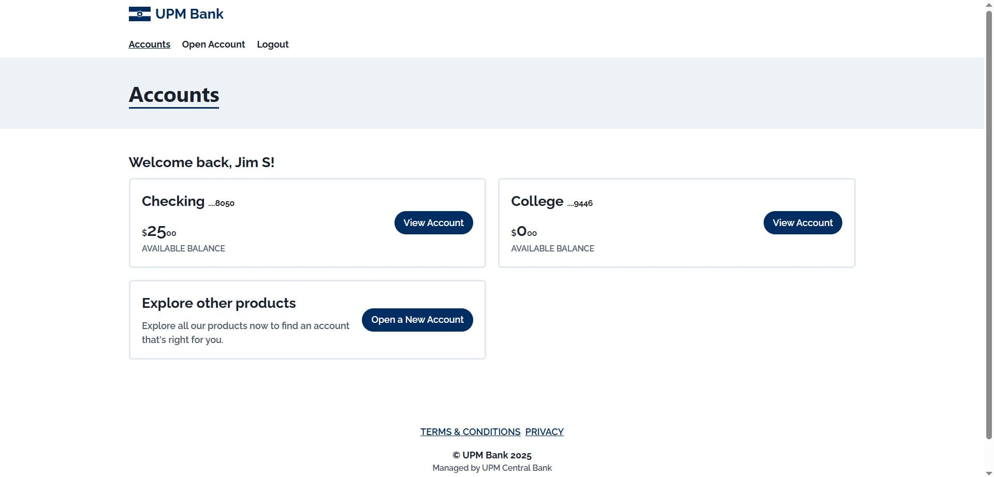Click the scrollbar up arrow

tap(989, 4)
